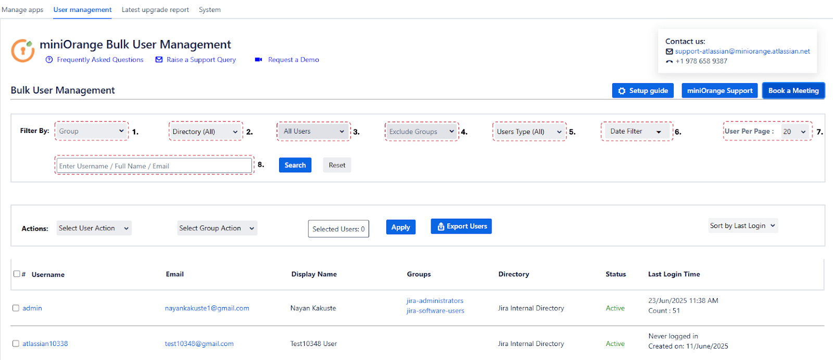833x360 pixels.
Task: Click the envelope icon beside Raise a Support Query
Action: click(159, 60)
